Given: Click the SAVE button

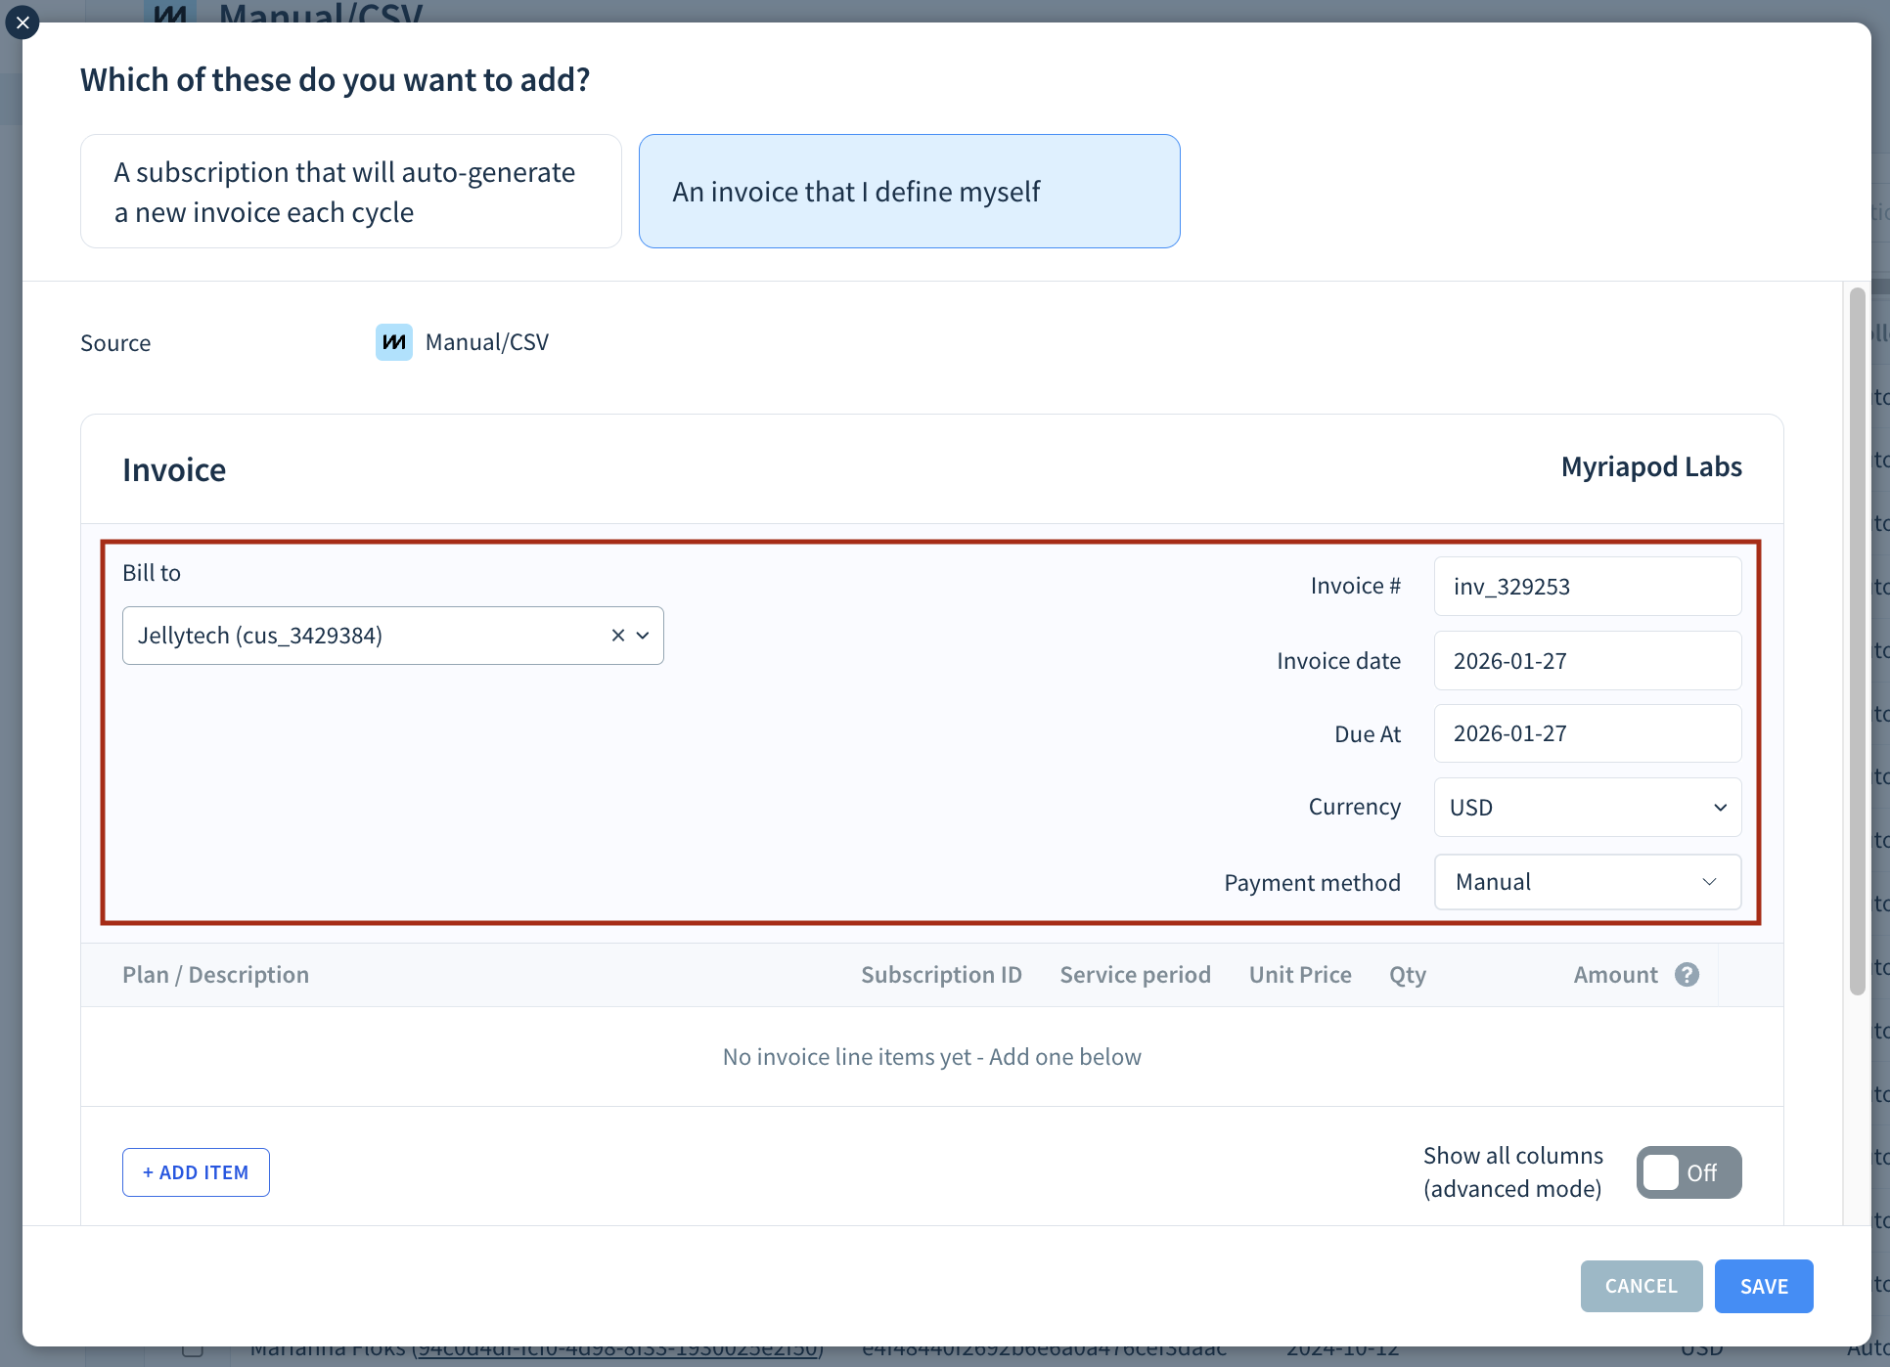Looking at the screenshot, I should pos(1763,1286).
